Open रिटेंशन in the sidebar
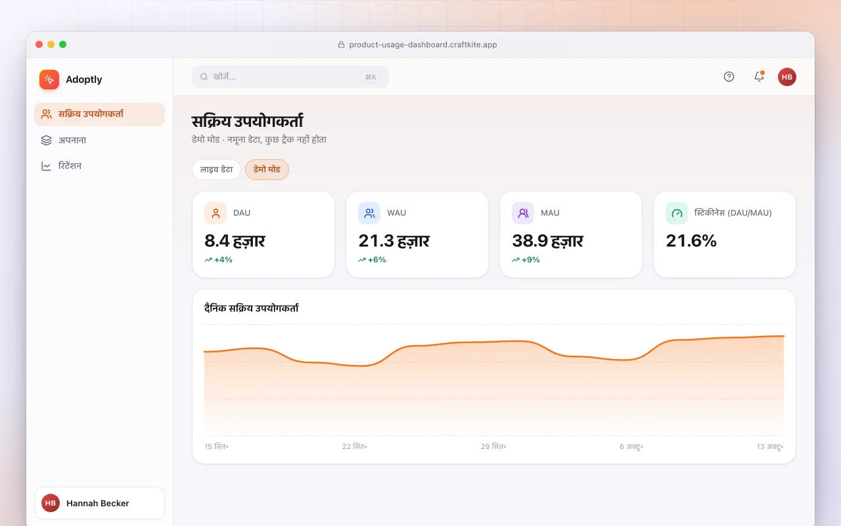Image resolution: width=841 pixels, height=526 pixels. (99, 166)
